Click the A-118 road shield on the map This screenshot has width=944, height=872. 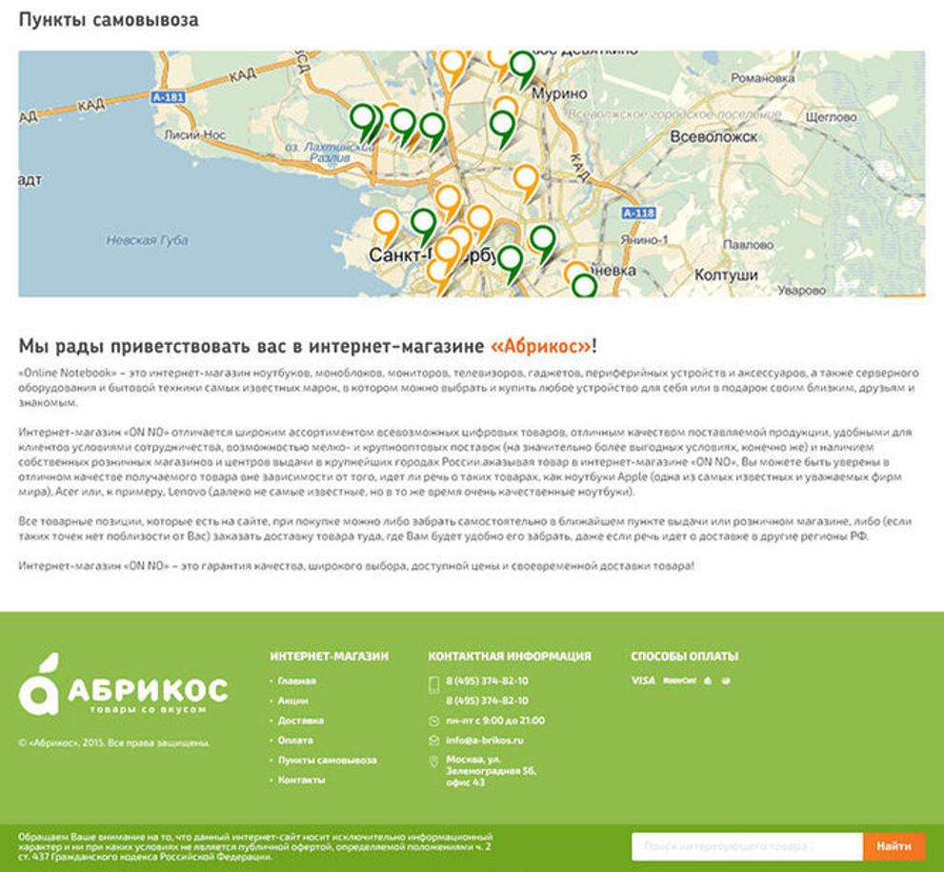(639, 213)
